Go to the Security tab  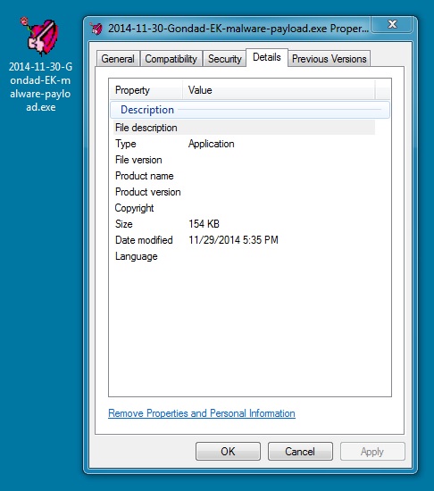click(x=224, y=59)
